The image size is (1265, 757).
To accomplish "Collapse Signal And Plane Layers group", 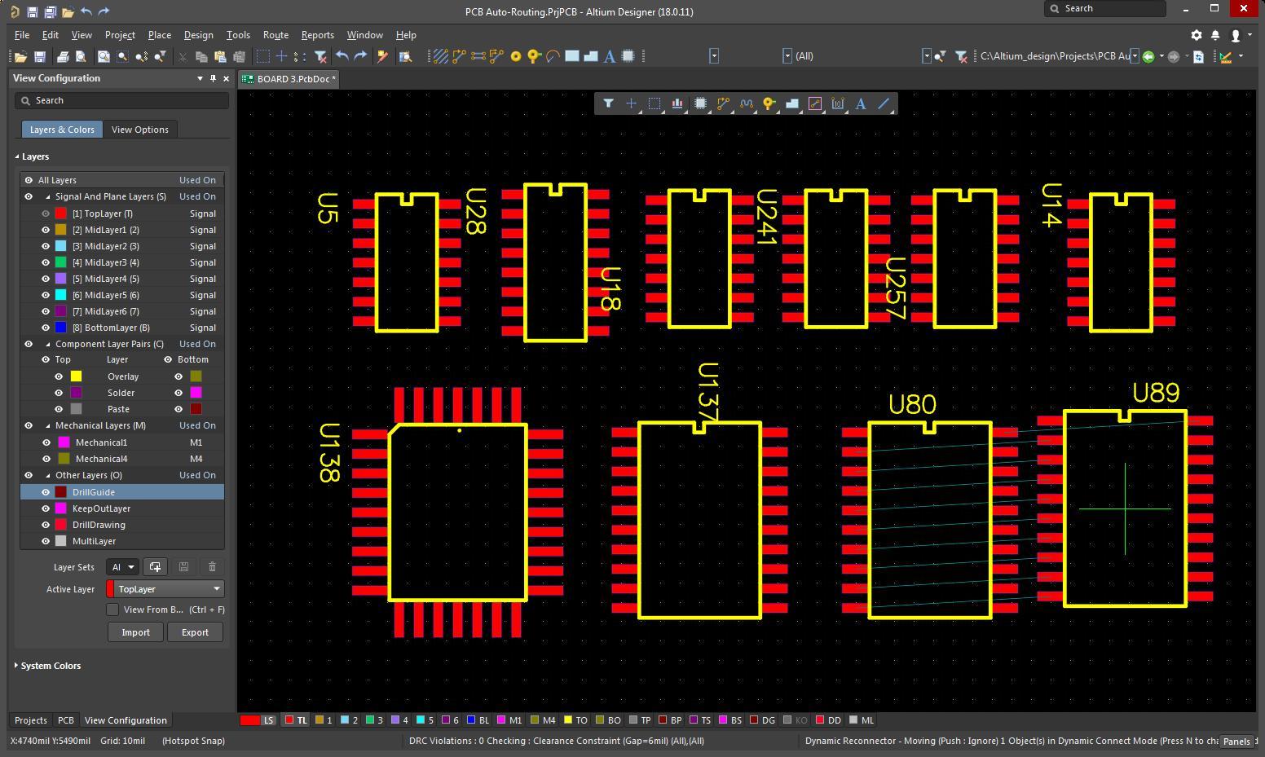I will [47, 196].
